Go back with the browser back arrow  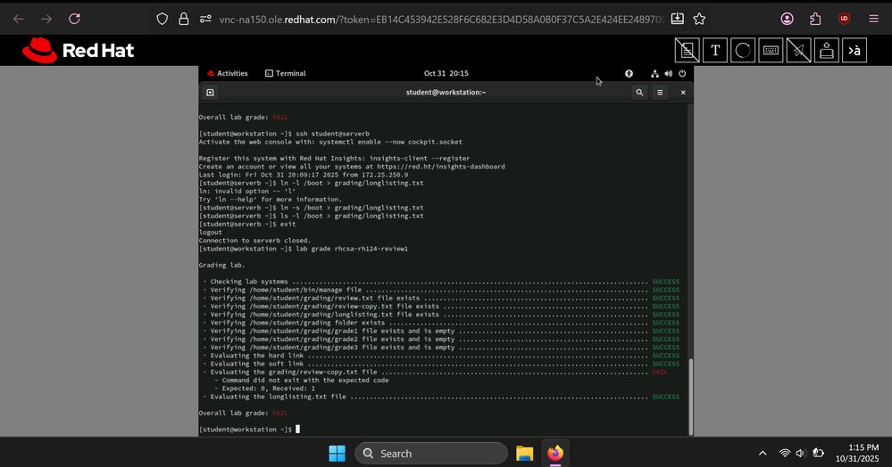[x=19, y=19]
